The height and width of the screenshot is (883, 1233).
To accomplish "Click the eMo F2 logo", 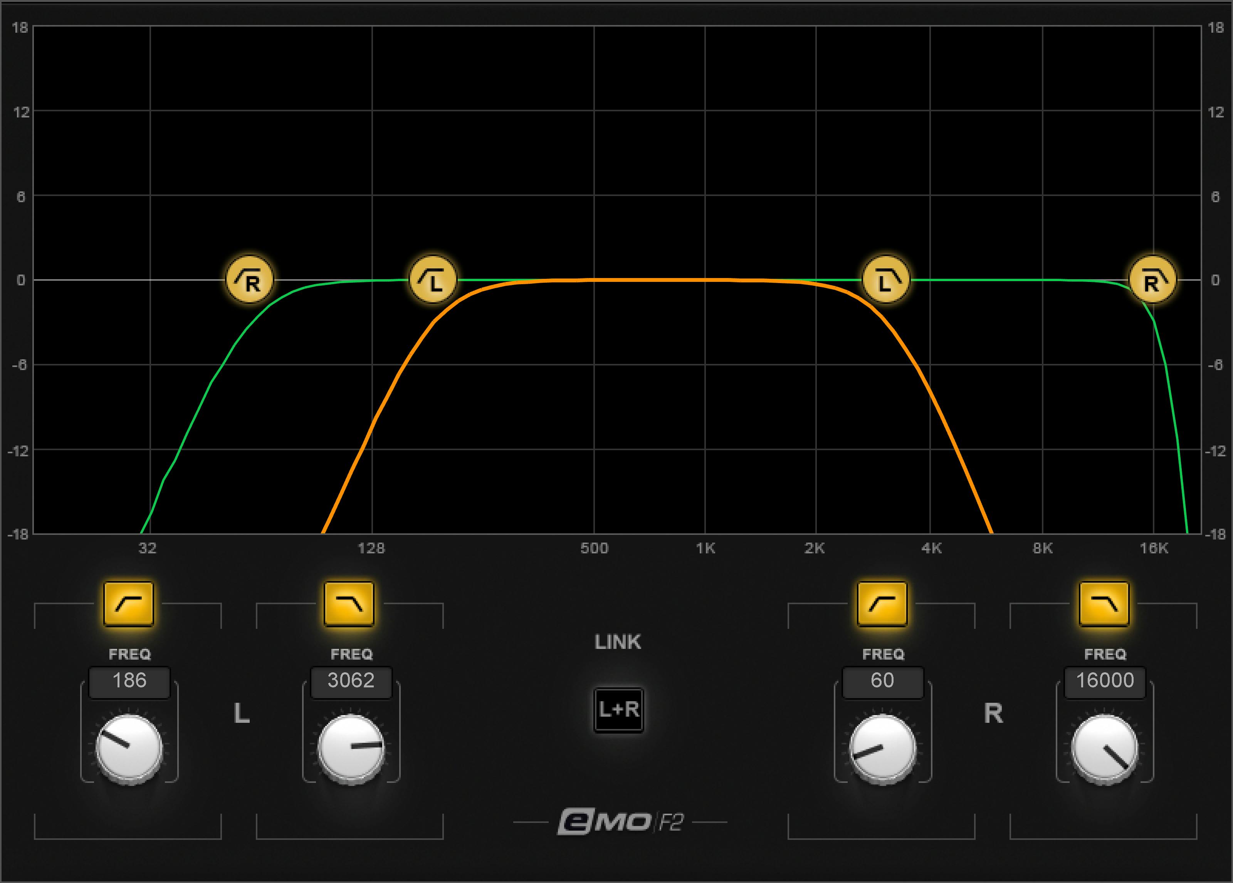I will pyautogui.click(x=620, y=822).
